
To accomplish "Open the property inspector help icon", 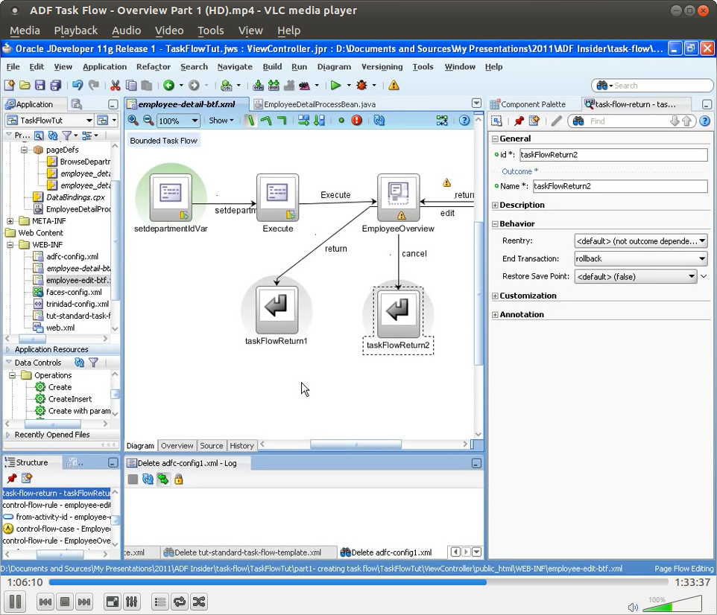I will point(704,120).
